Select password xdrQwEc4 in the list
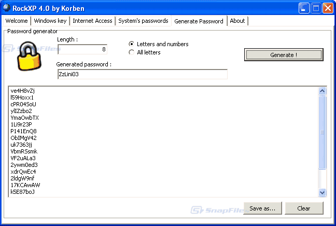Viewport: 336px width, 226px height. pos(23,172)
